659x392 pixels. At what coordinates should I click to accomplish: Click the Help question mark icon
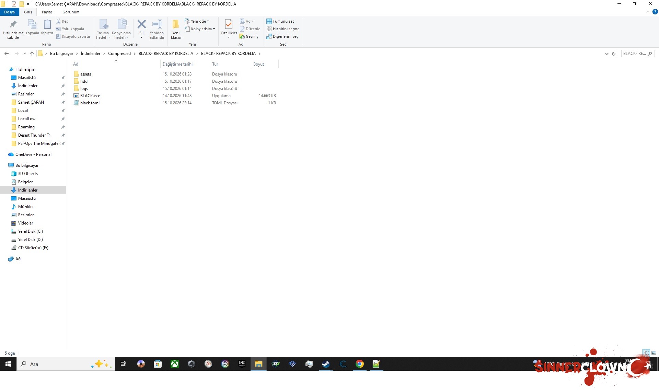coord(655,12)
